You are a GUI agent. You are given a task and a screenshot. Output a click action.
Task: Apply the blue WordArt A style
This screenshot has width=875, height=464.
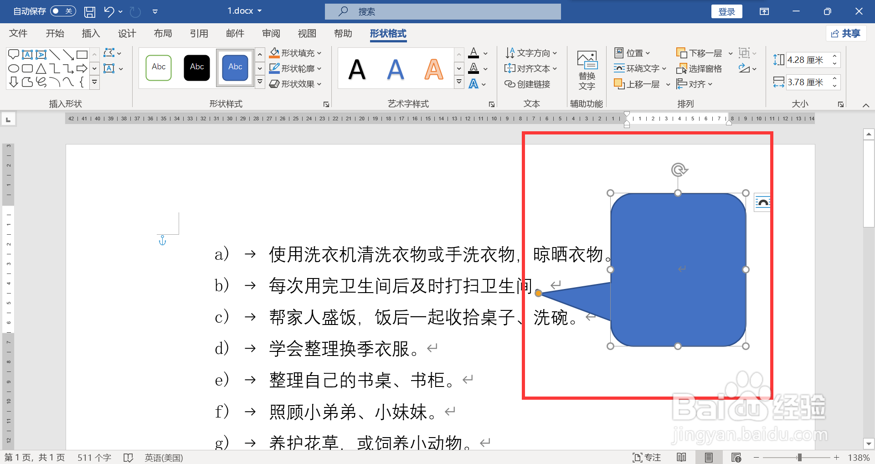[x=396, y=69]
